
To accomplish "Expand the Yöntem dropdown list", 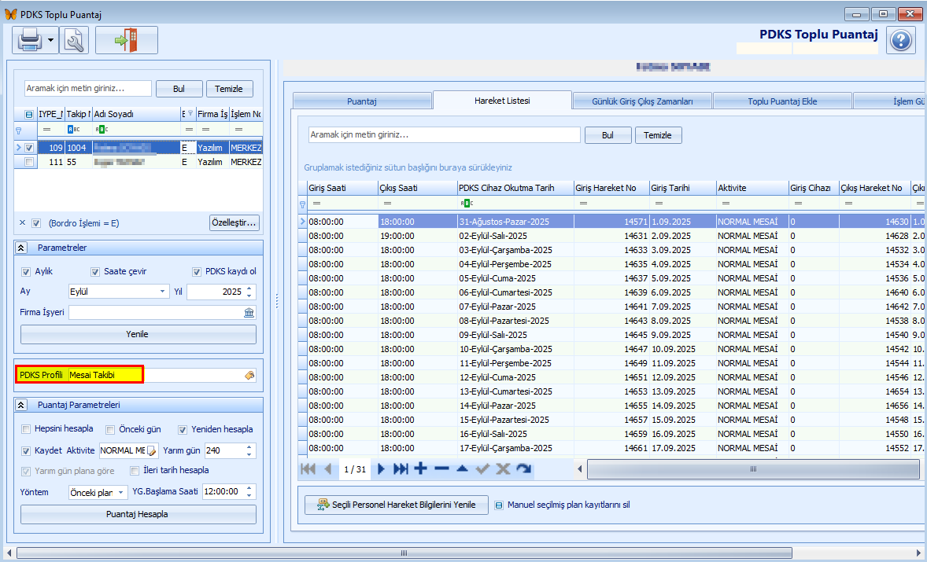I will coord(121,493).
